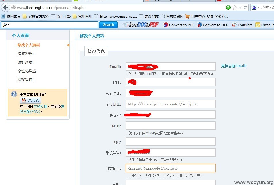Reload the page with the refresh icon
This screenshot has height=185, width=274.
tap(245, 7)
